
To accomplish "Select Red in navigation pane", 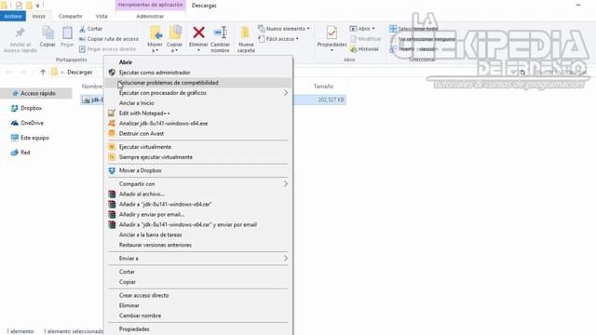I will coord(20,153).
